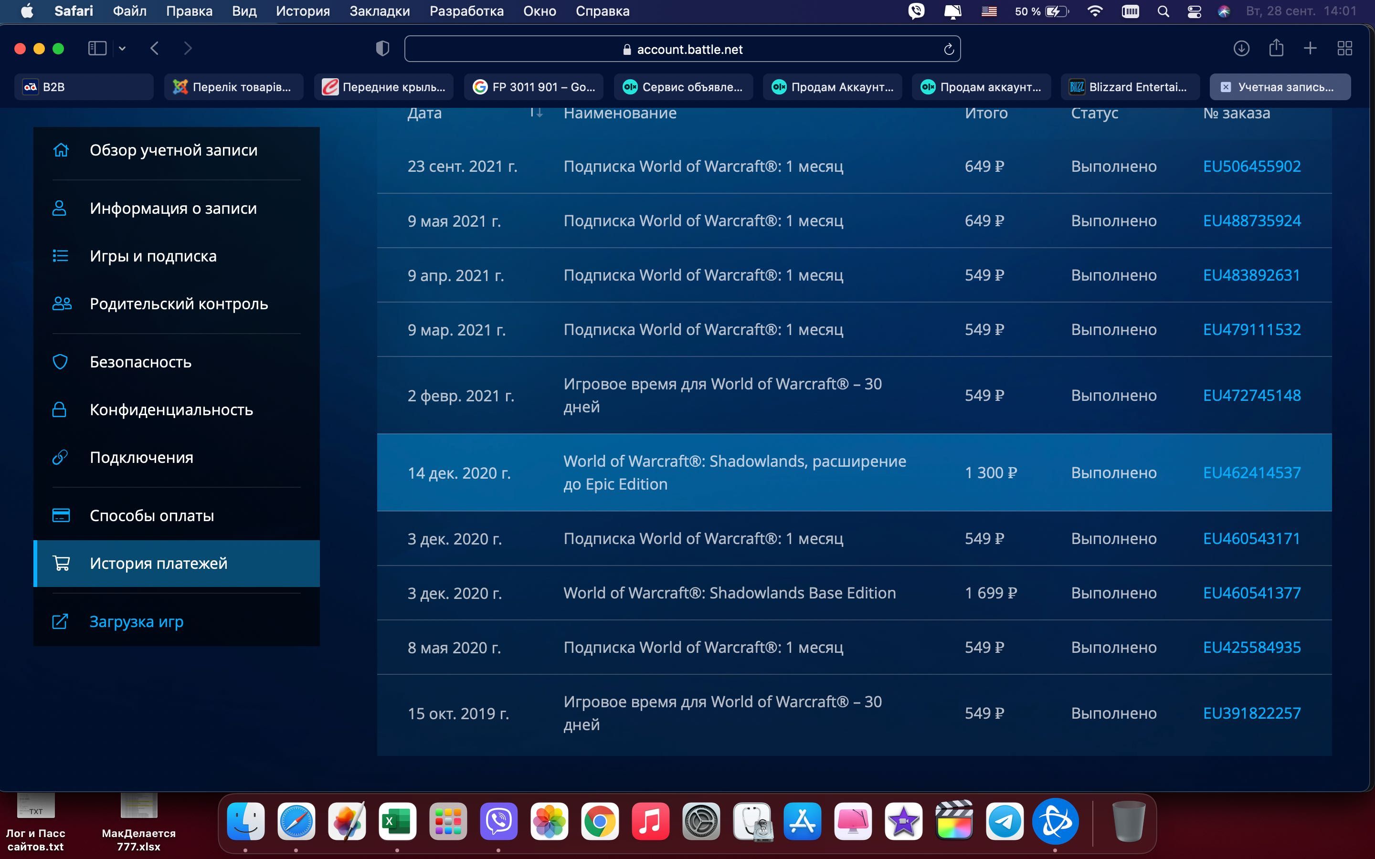Screen dimensions: 1375x859
Task: Click the lock icon beside Конфиденциальность
Action: 60,409
